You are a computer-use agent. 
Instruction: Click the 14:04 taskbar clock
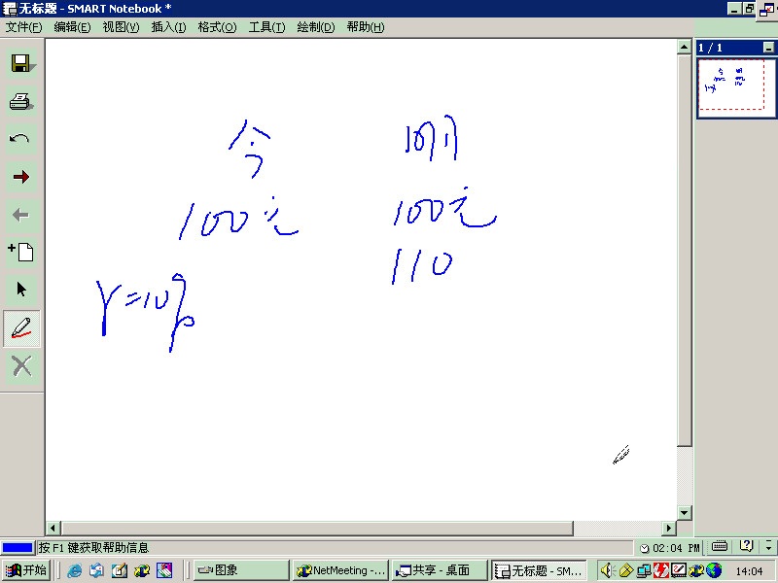(x=749, y=571)
